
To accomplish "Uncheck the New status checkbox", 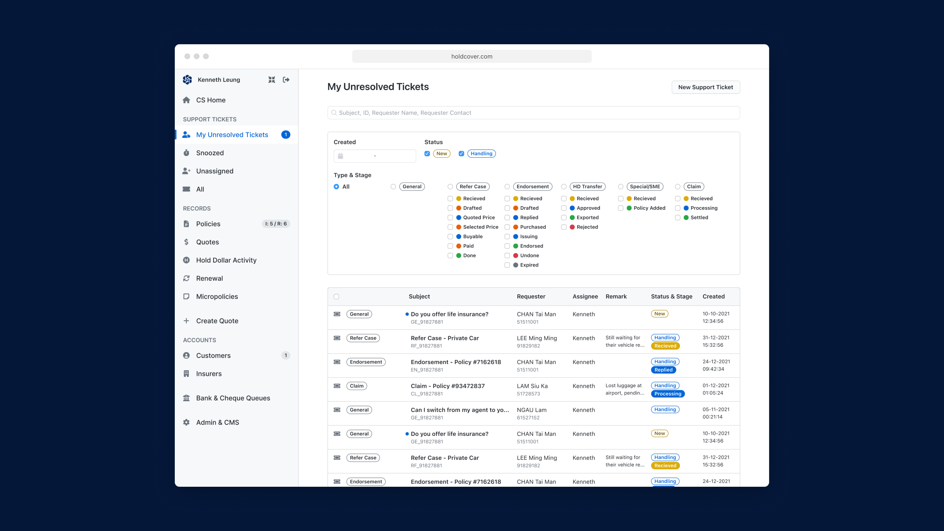I will click(427, 153).
